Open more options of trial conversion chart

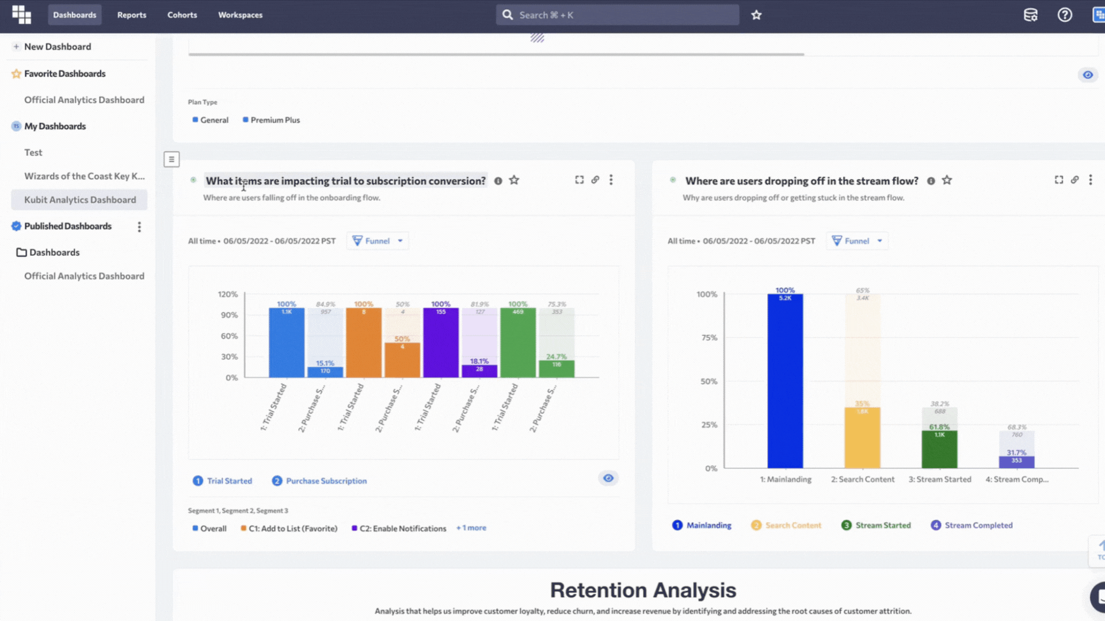(x=611, y=180)
